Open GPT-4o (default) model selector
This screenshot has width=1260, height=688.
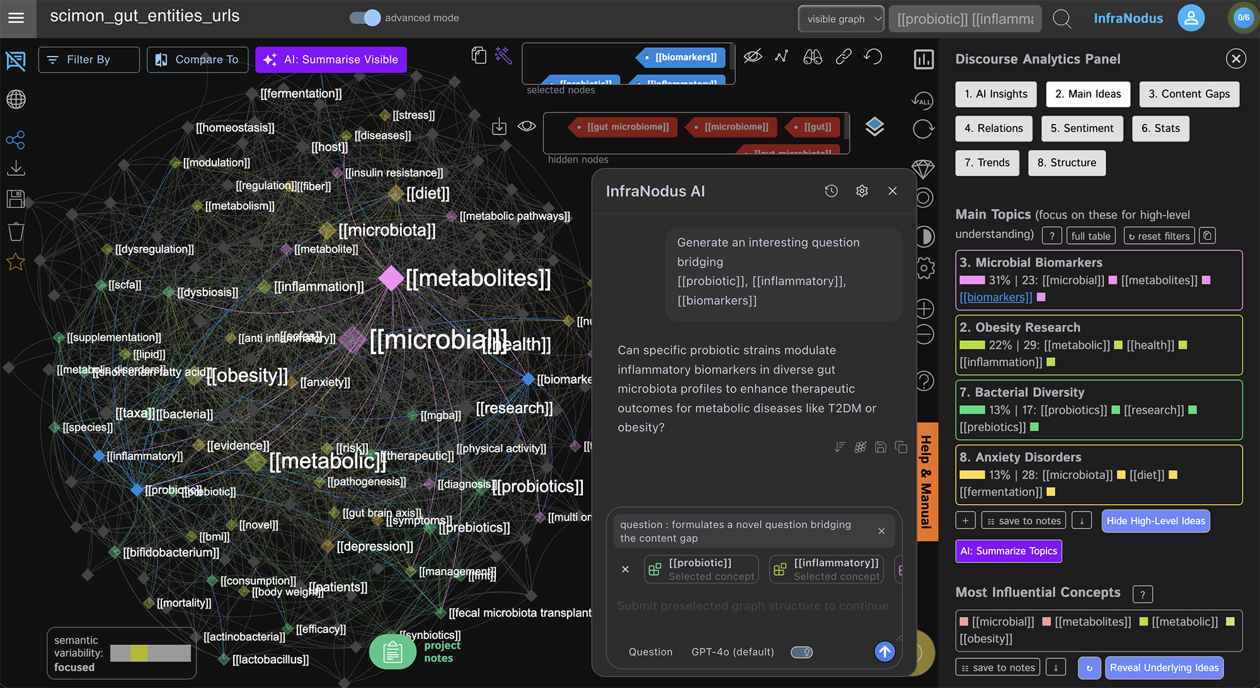tap(733, 652)
